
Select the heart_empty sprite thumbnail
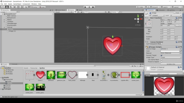72,75
